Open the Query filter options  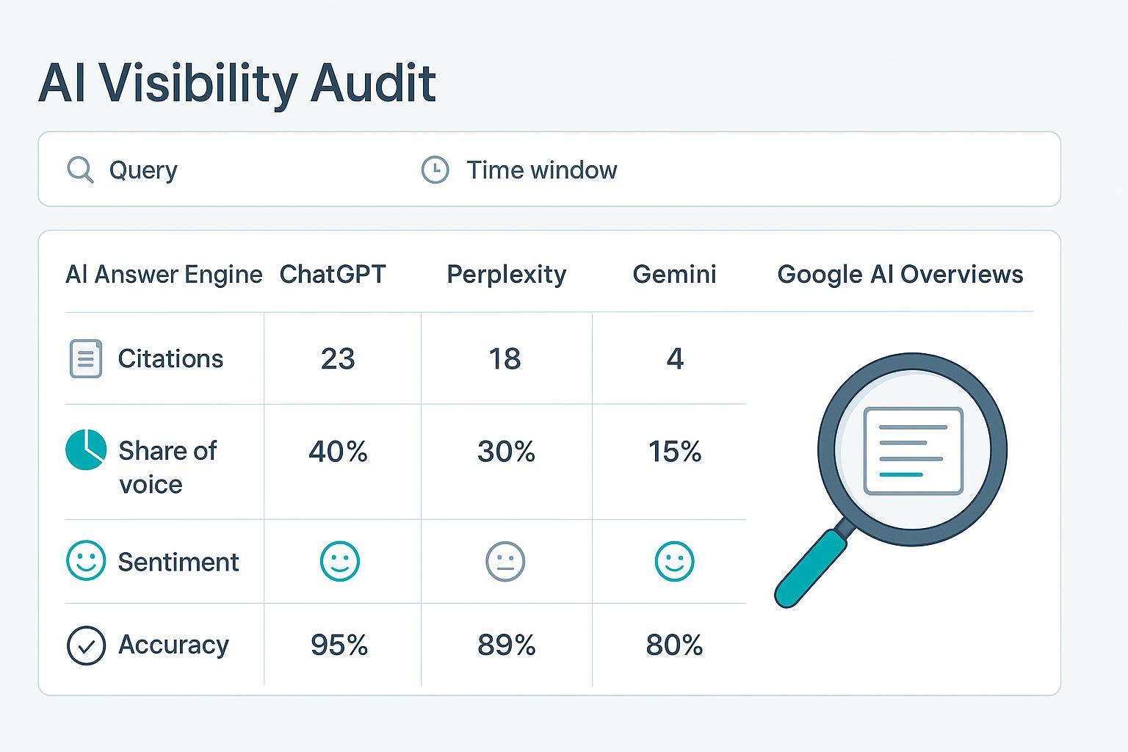point(144,170)
